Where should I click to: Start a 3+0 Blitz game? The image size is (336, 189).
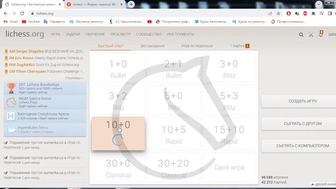pos(229,68)
